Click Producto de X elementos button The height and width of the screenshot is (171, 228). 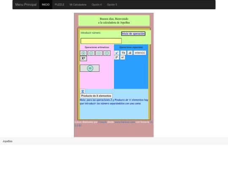pyautogui.click(x=96, y=96)
